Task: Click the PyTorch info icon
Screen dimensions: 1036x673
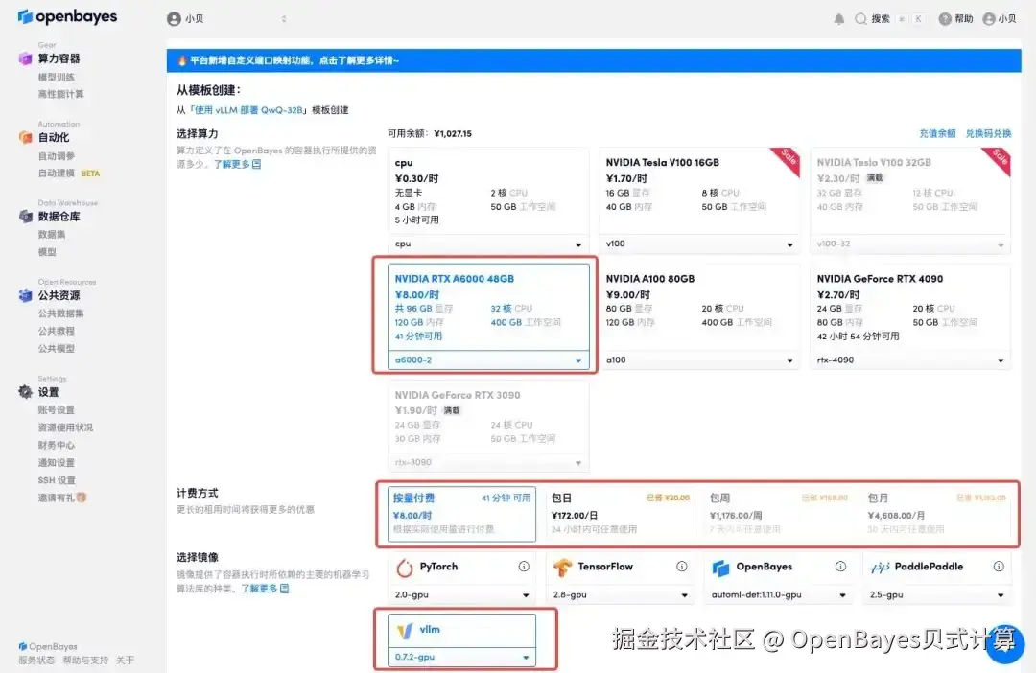Action: 524,566
